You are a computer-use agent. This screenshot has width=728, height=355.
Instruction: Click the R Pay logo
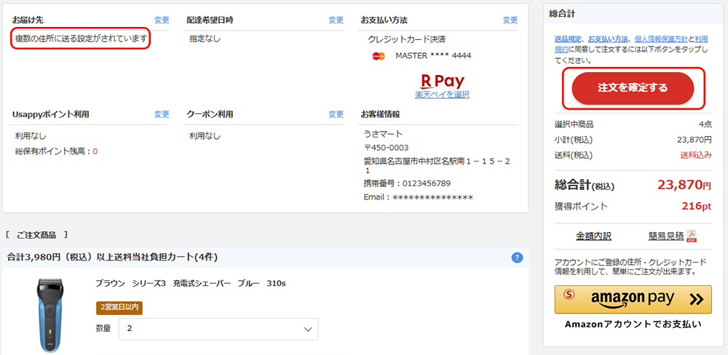(443, 81)
